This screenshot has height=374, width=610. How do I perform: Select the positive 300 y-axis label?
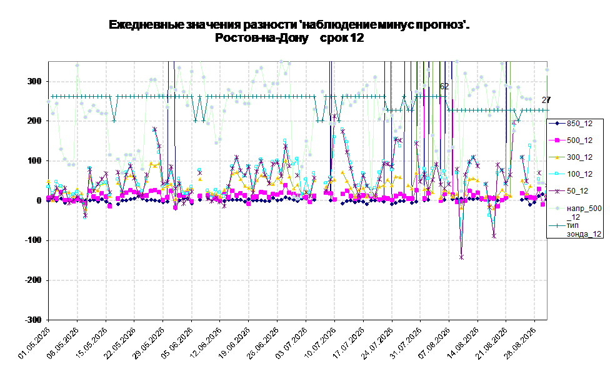tap(34, 81)
